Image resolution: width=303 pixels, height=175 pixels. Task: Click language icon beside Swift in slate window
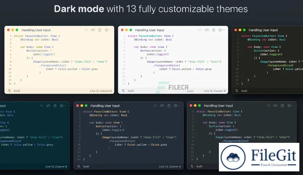pos(192,166)
